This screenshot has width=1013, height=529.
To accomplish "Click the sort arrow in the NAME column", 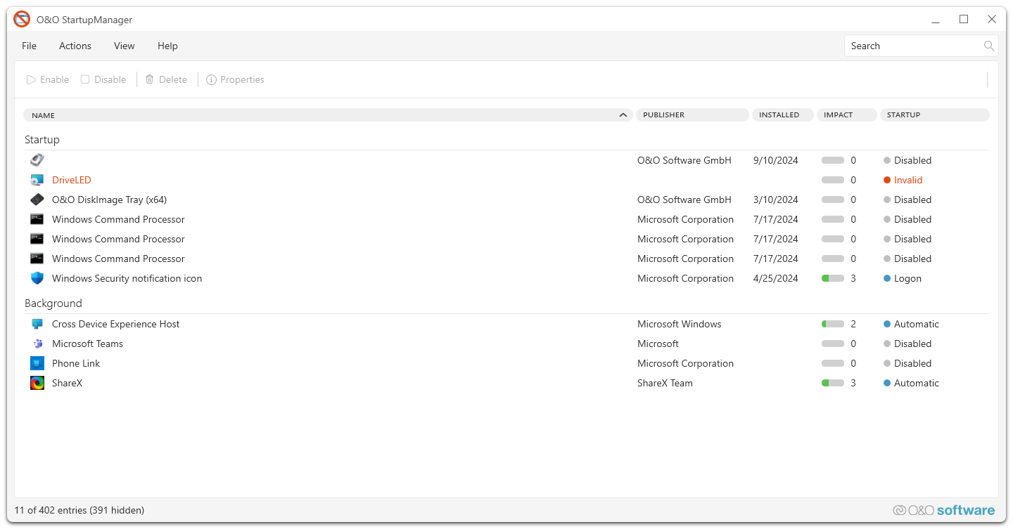I will click(x=623, y=115).
